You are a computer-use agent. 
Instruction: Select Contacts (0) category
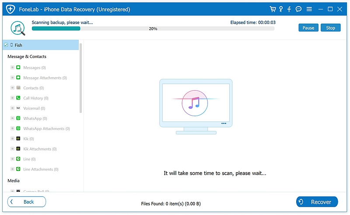tap(34, 88)
